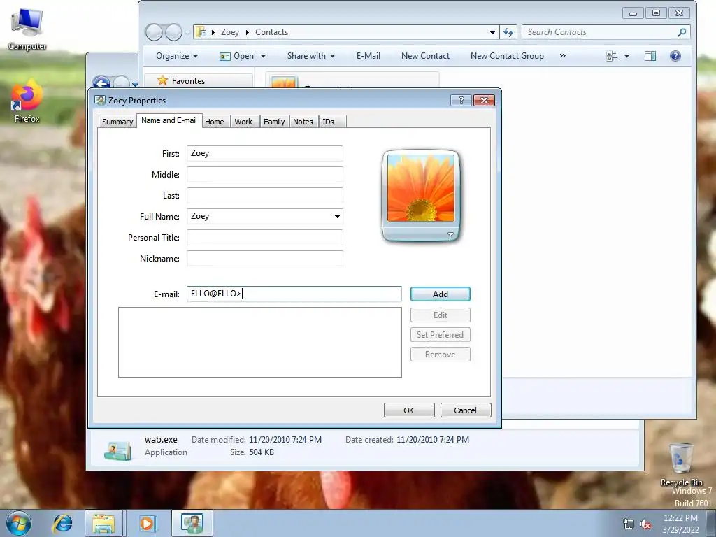716x537 pixels.
Task: Go to the Work tab
Action: click(243, 122)
